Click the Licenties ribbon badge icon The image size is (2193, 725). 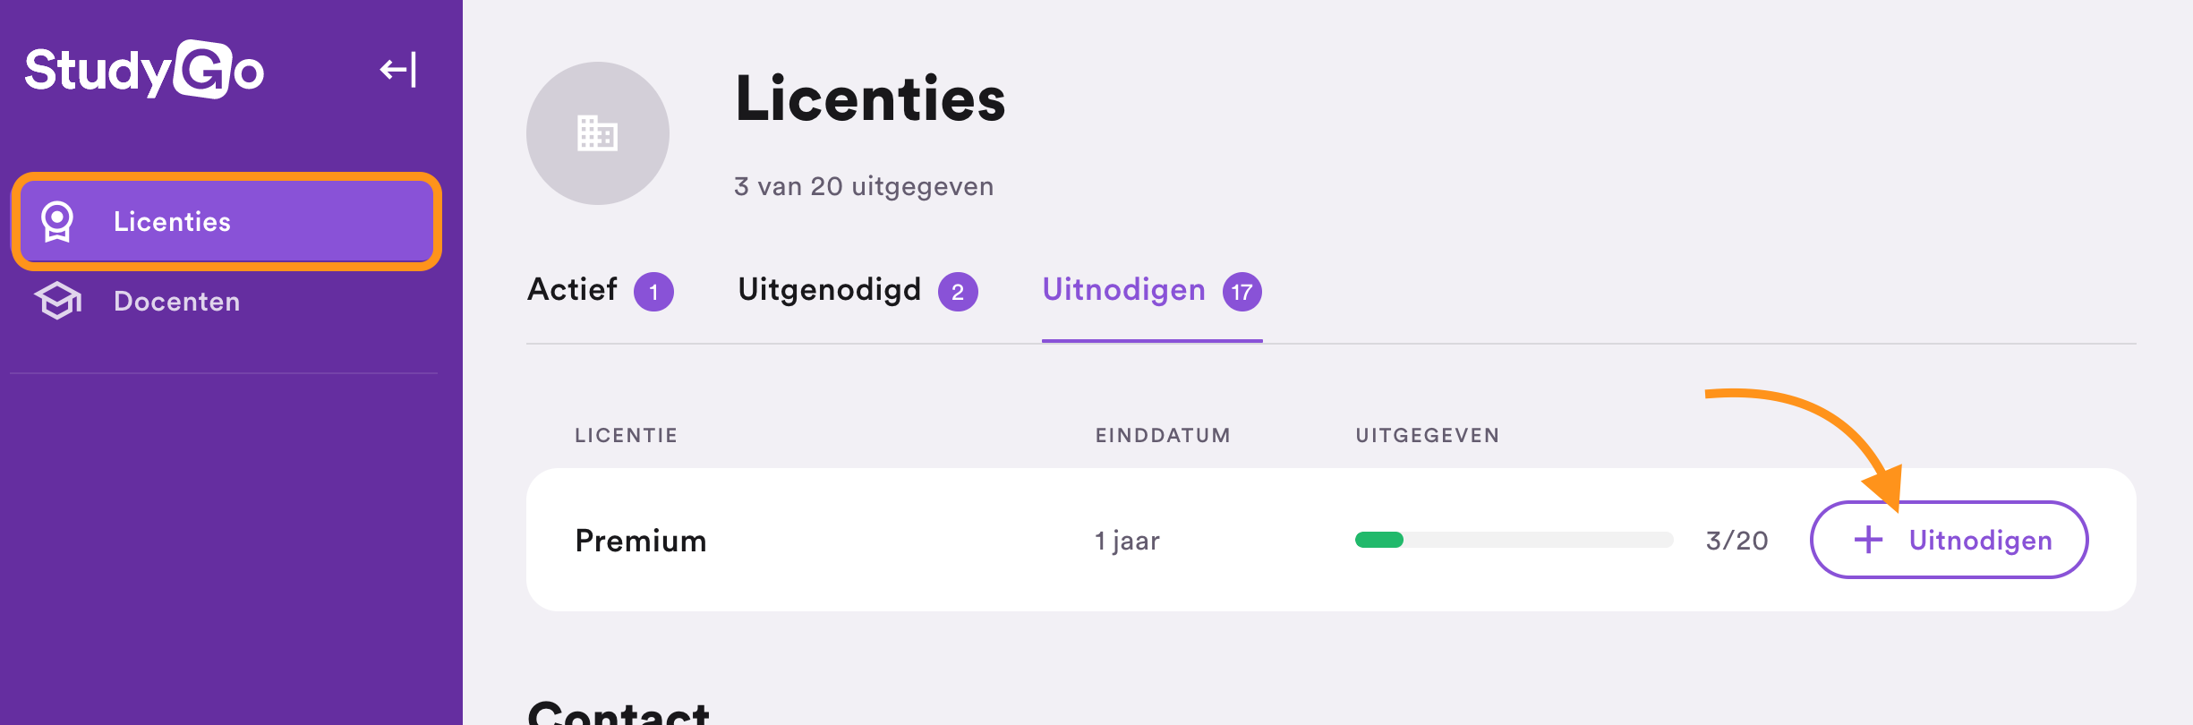click(57, 222)
